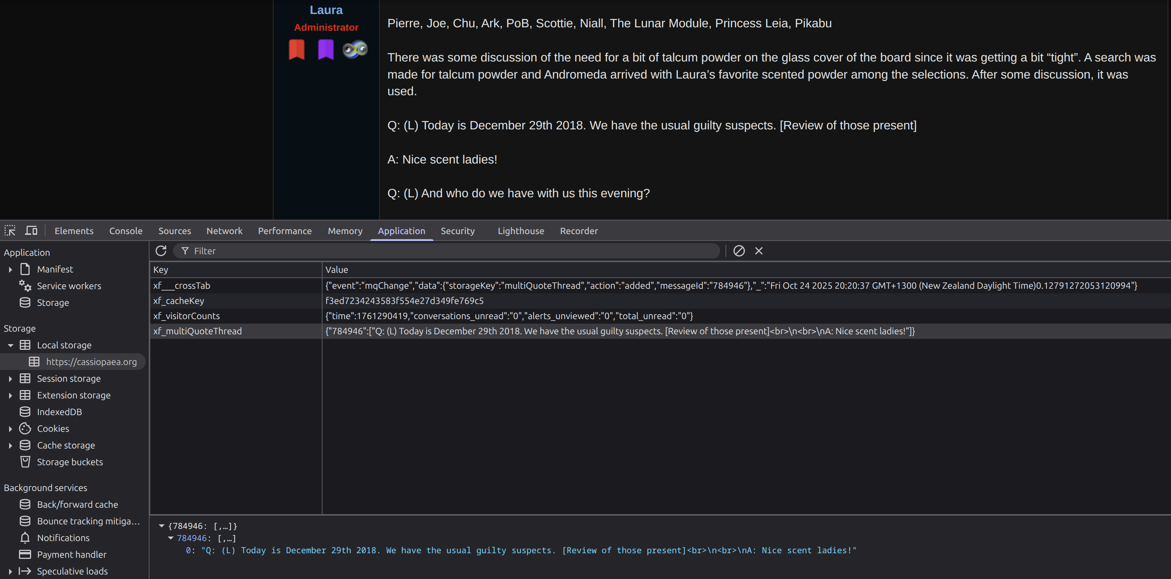Toggle the device toolbar icon

click(31, 230)
